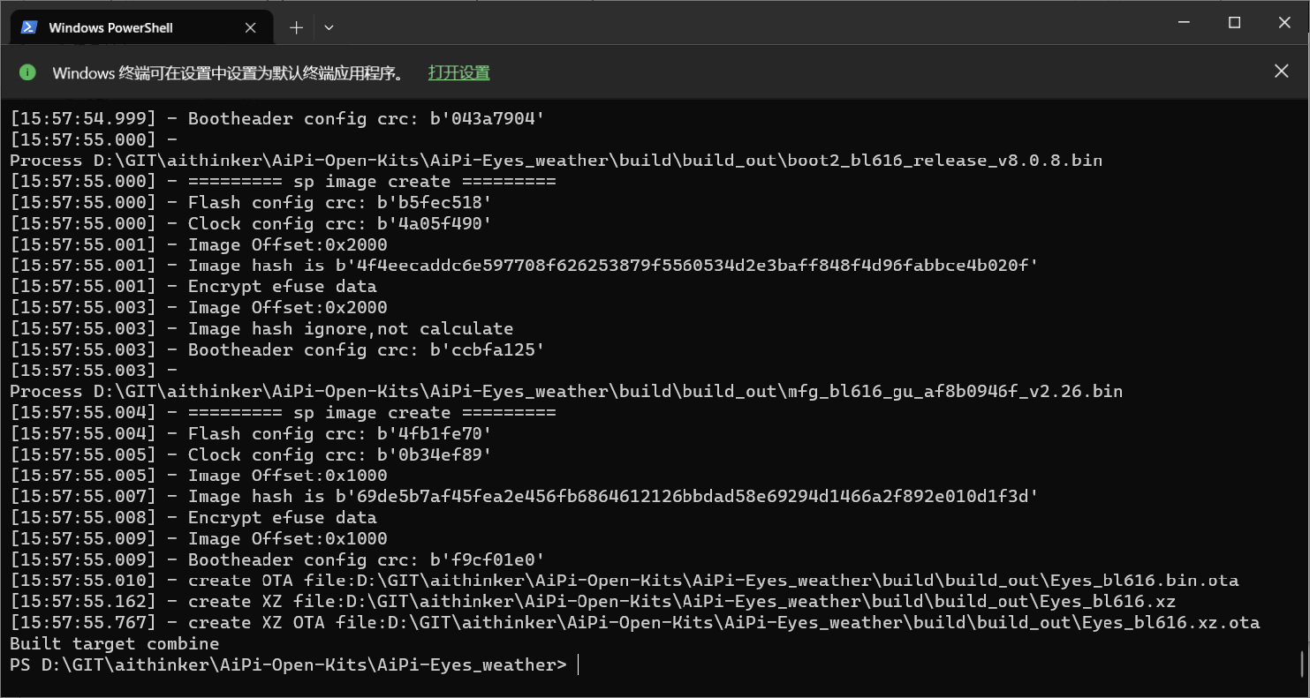Click Clock config crc b'4a05f490'
Screen dimensions: 1310x698
[340, 224]
